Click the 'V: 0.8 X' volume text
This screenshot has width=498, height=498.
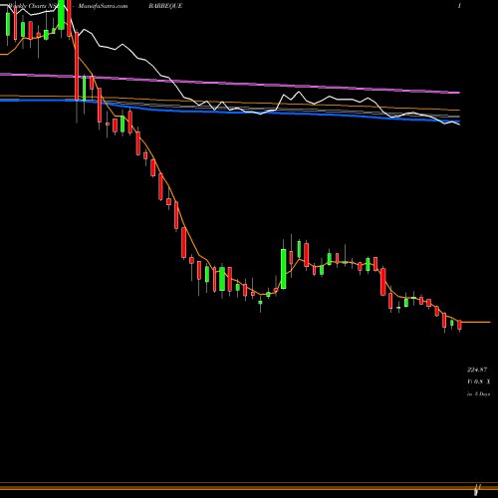pos(478,381)
